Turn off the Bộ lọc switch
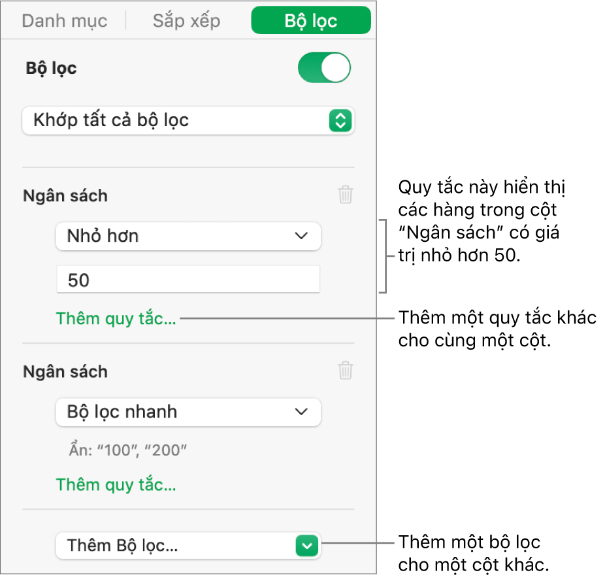The height and width of the screenshot is (581, 605). tap(324, 69)
